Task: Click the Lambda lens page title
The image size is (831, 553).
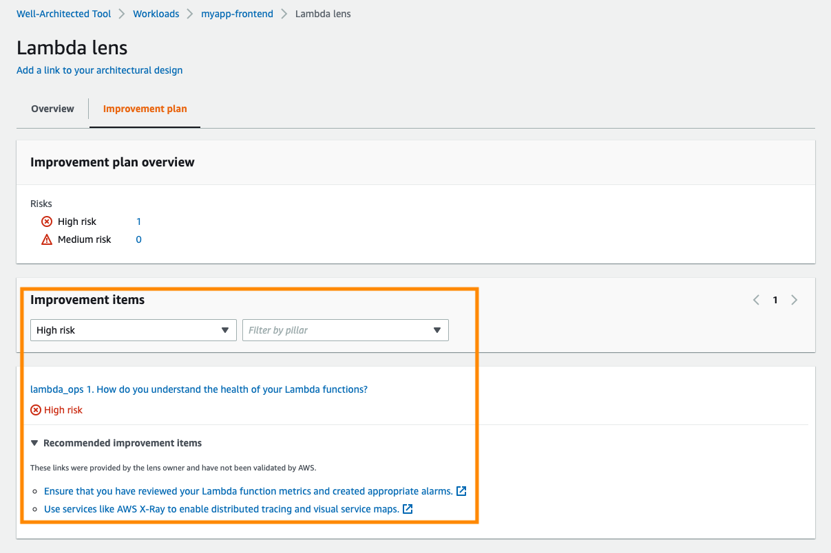Action: click(72, 47)
